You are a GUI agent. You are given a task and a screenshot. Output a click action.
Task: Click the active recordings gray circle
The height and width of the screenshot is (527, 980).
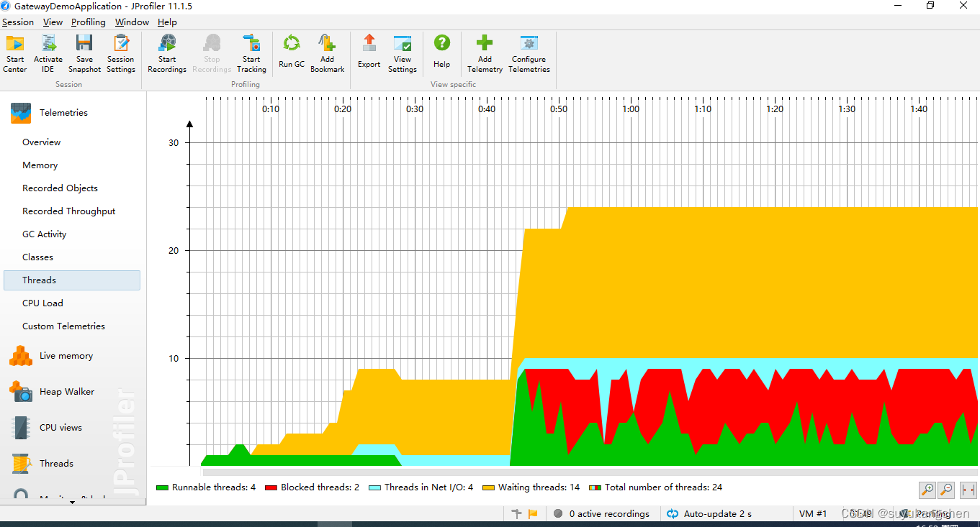558,513
